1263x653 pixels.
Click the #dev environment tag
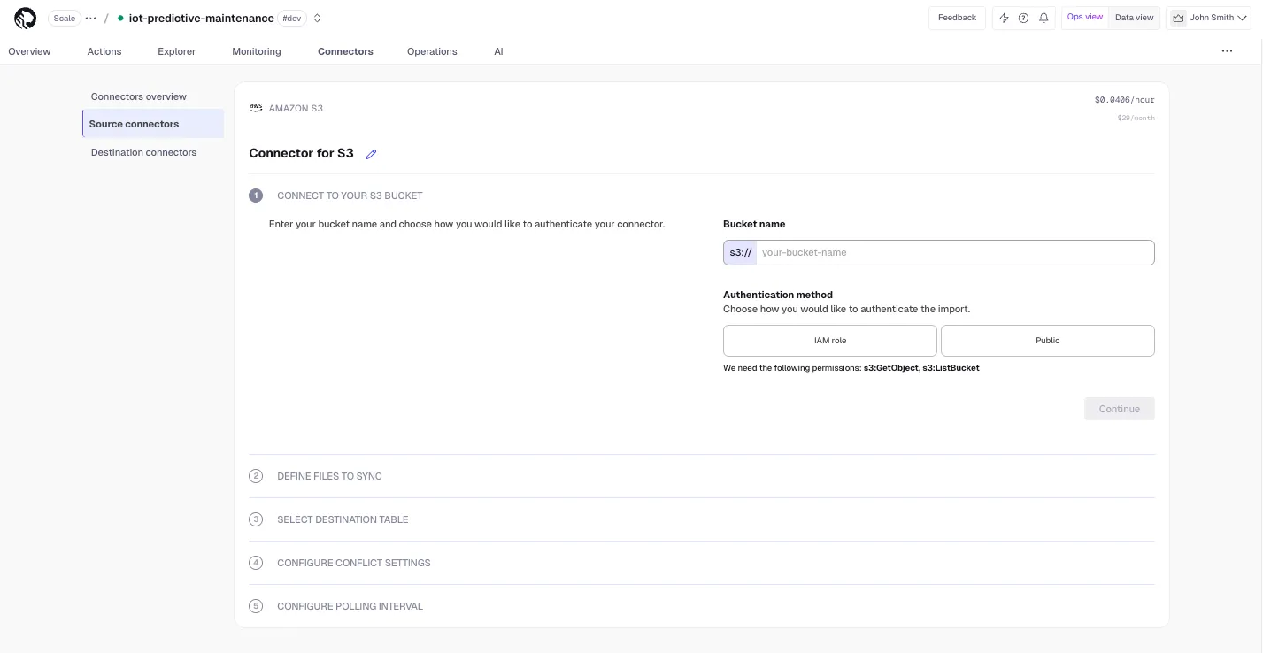click(291, 18)
